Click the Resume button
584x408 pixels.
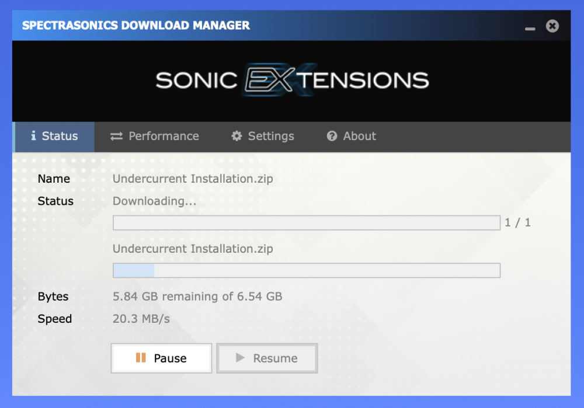point(267,358)
